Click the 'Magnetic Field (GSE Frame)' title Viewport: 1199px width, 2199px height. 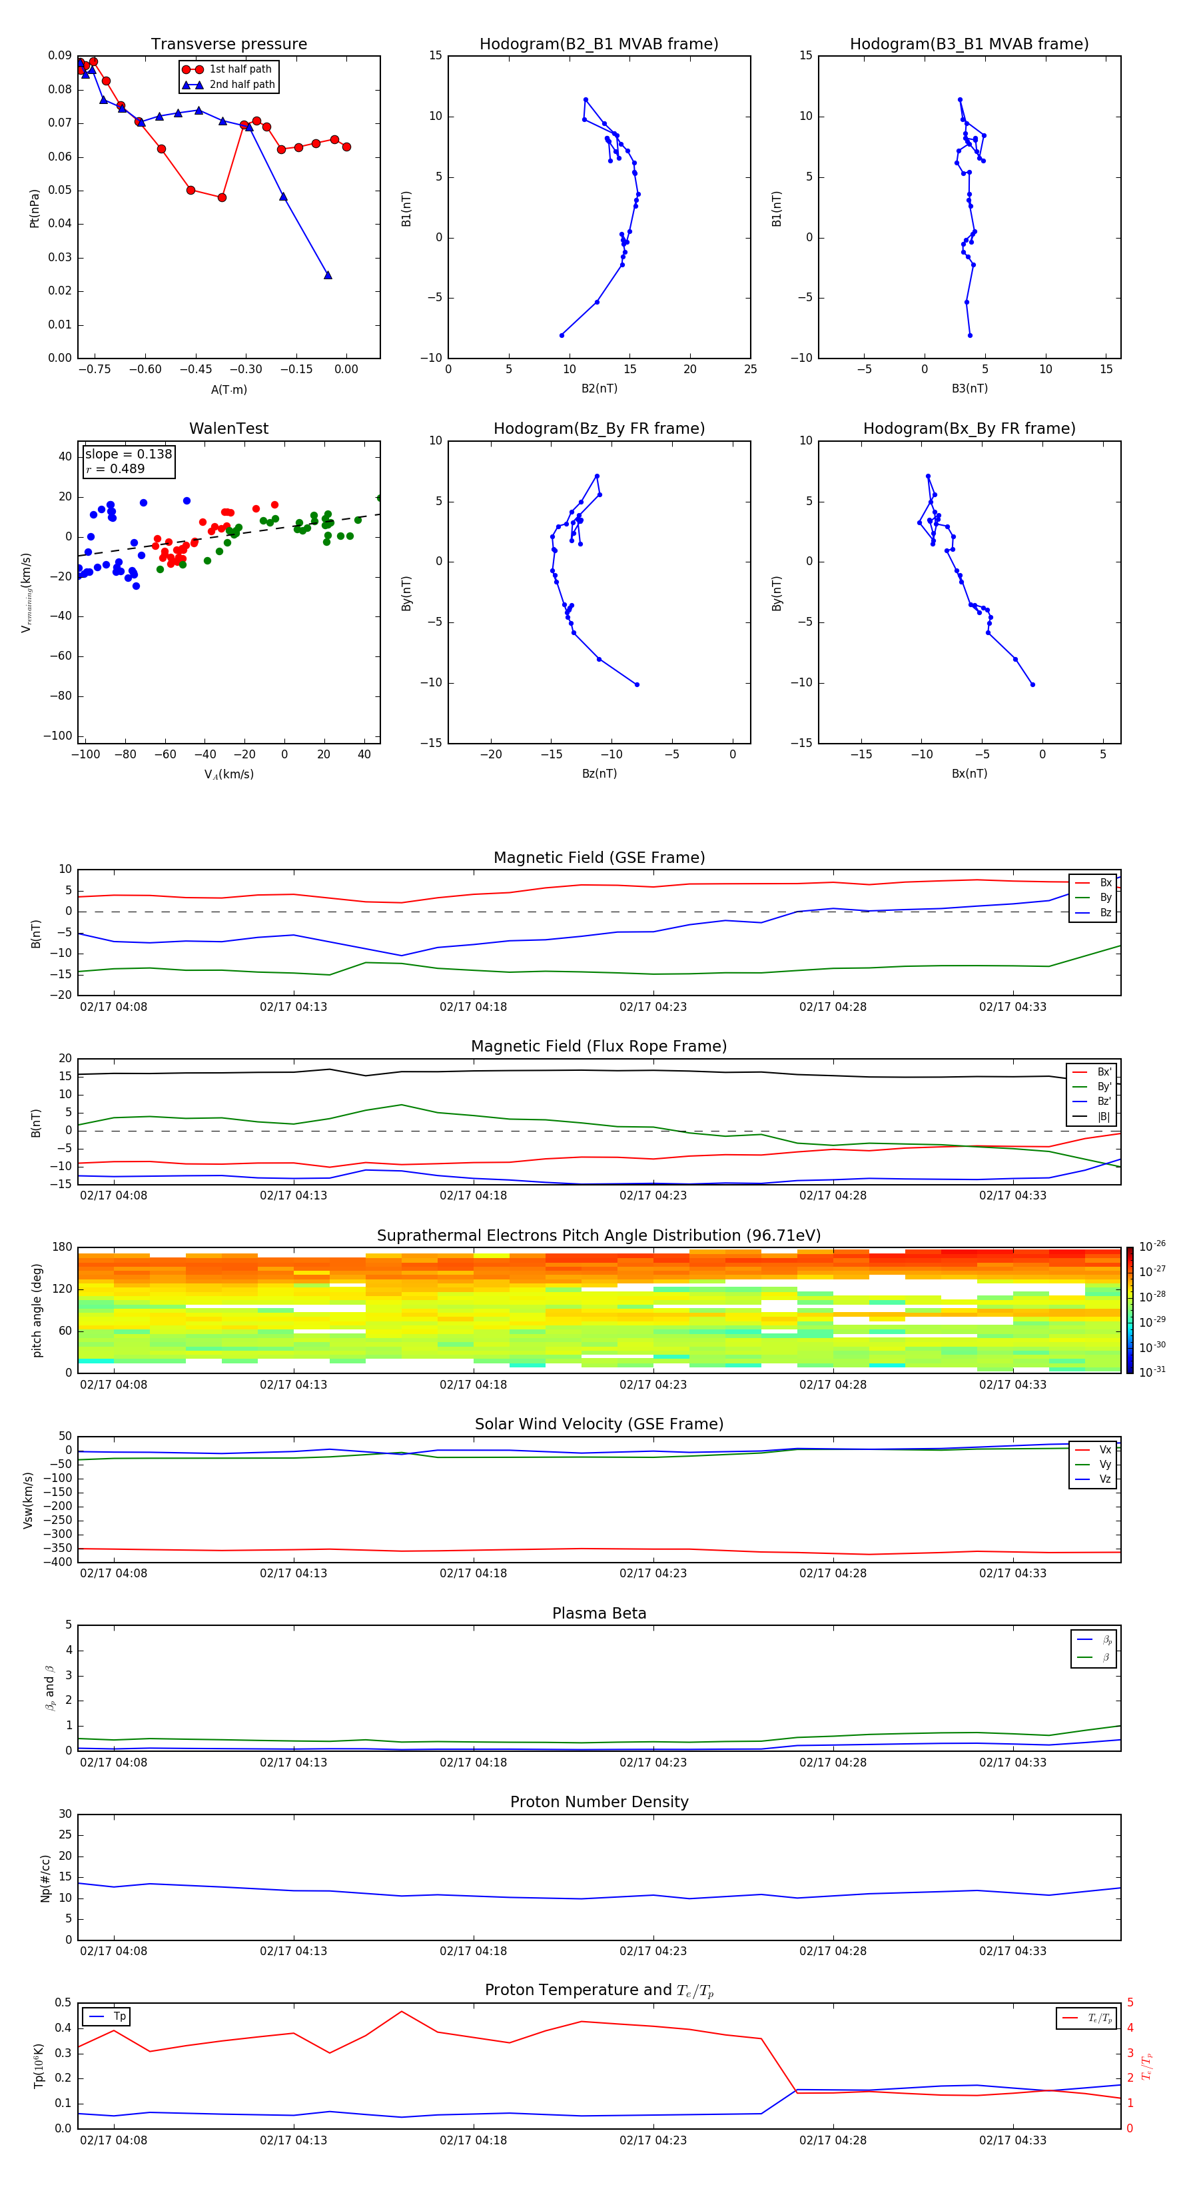tap(599, 858)
